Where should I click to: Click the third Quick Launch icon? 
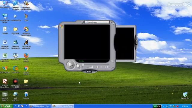click(x=22, y=106)
